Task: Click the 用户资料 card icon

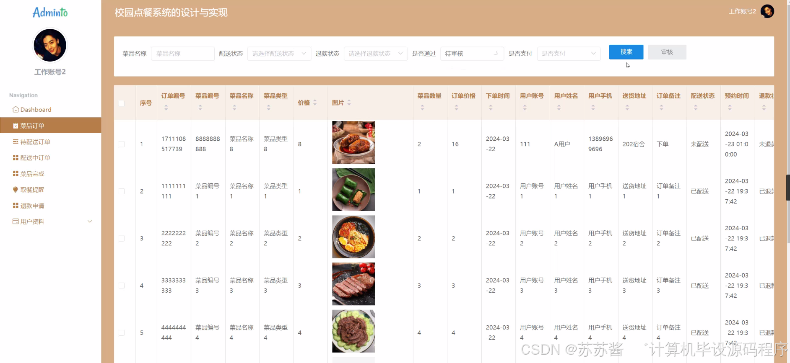Action: (16, 221)
